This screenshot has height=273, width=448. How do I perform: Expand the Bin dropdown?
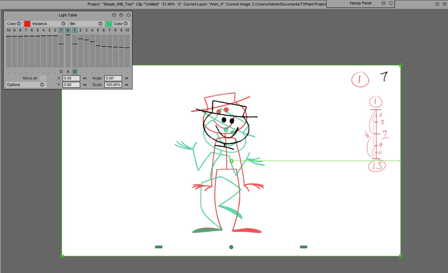(x=86, y=24)
